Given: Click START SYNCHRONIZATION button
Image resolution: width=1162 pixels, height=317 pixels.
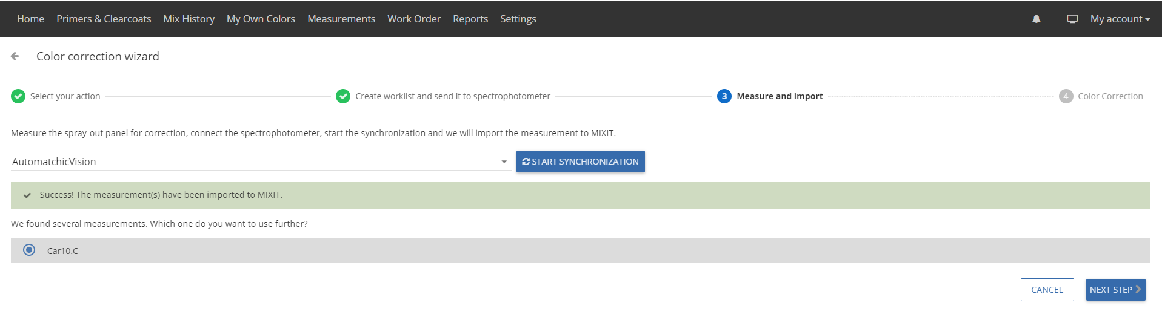Looking at the screenshot, I should [581, 162].
